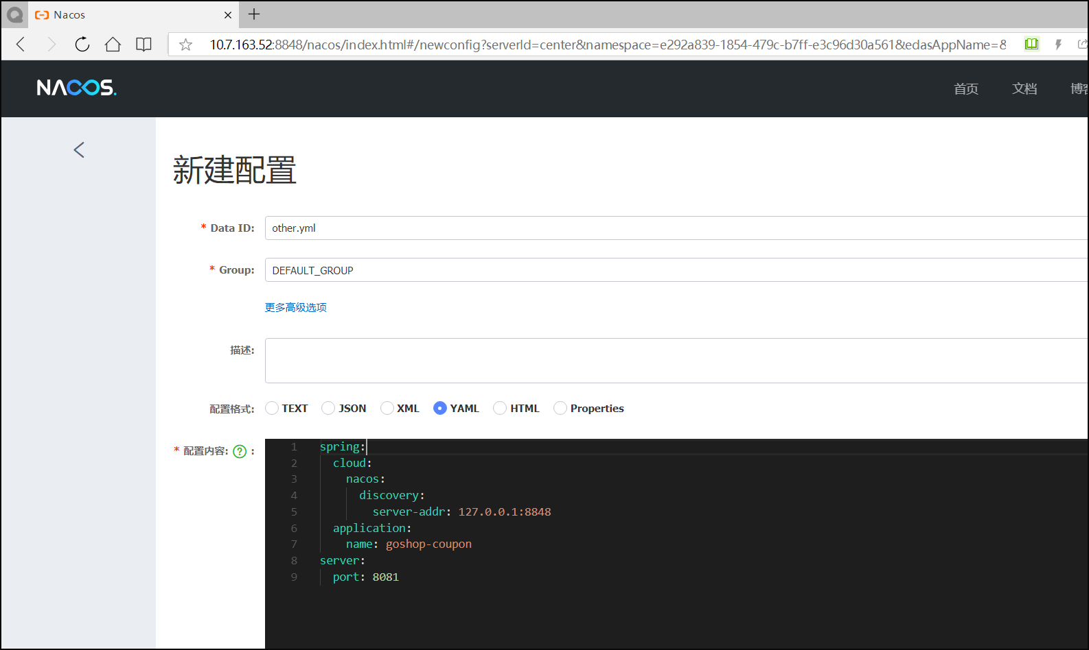This screenshot has height=650, width=1089.
Task: Click line number 9 in editor gutter
Action: 294,577
